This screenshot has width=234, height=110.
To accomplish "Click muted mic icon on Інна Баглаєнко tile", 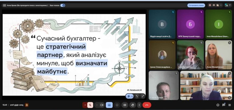I will point(201,43).
